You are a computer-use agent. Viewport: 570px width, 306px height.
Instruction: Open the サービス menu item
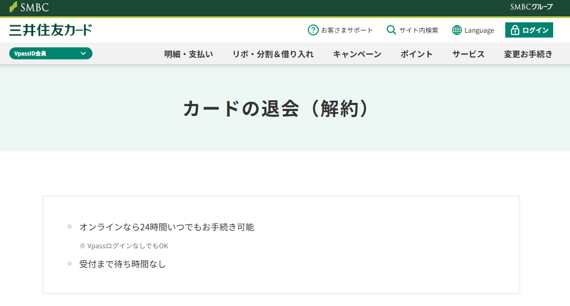pyautogui.click(x=468, y=54)
